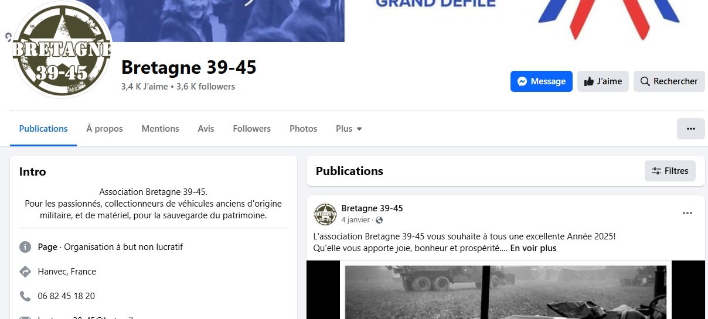Open the Avis tab
Image resolution: width=708 pixels, height=319 pixels.
206,129
